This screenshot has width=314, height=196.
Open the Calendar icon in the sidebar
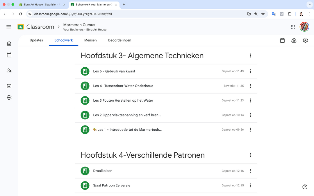pyautogui.click(x=9, y=55)
